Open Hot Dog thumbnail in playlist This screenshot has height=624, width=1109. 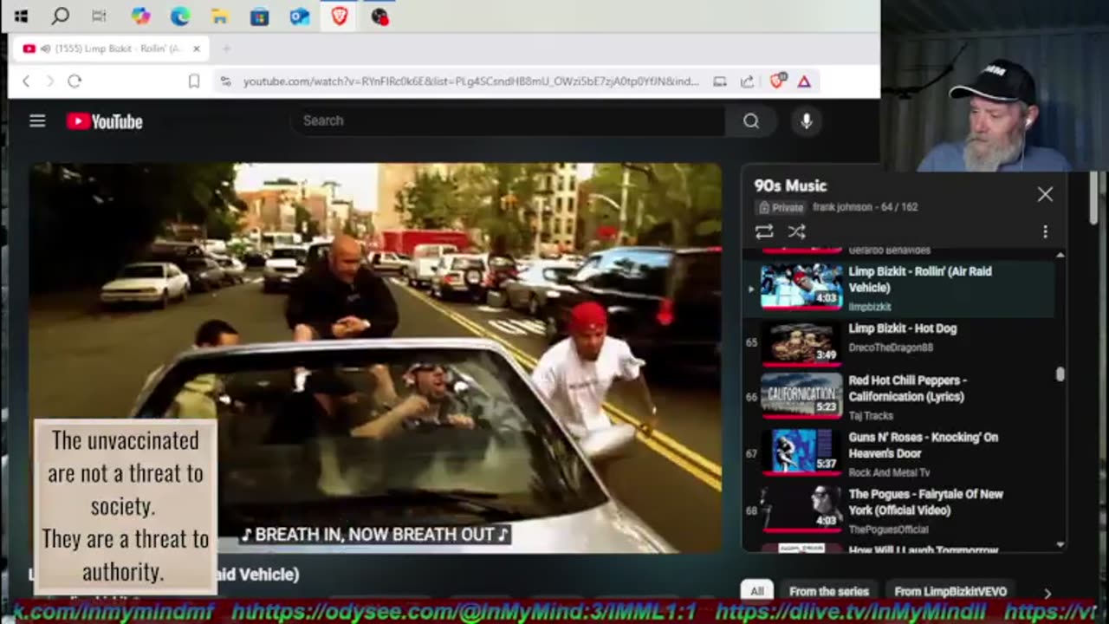[x=801, y=344]
